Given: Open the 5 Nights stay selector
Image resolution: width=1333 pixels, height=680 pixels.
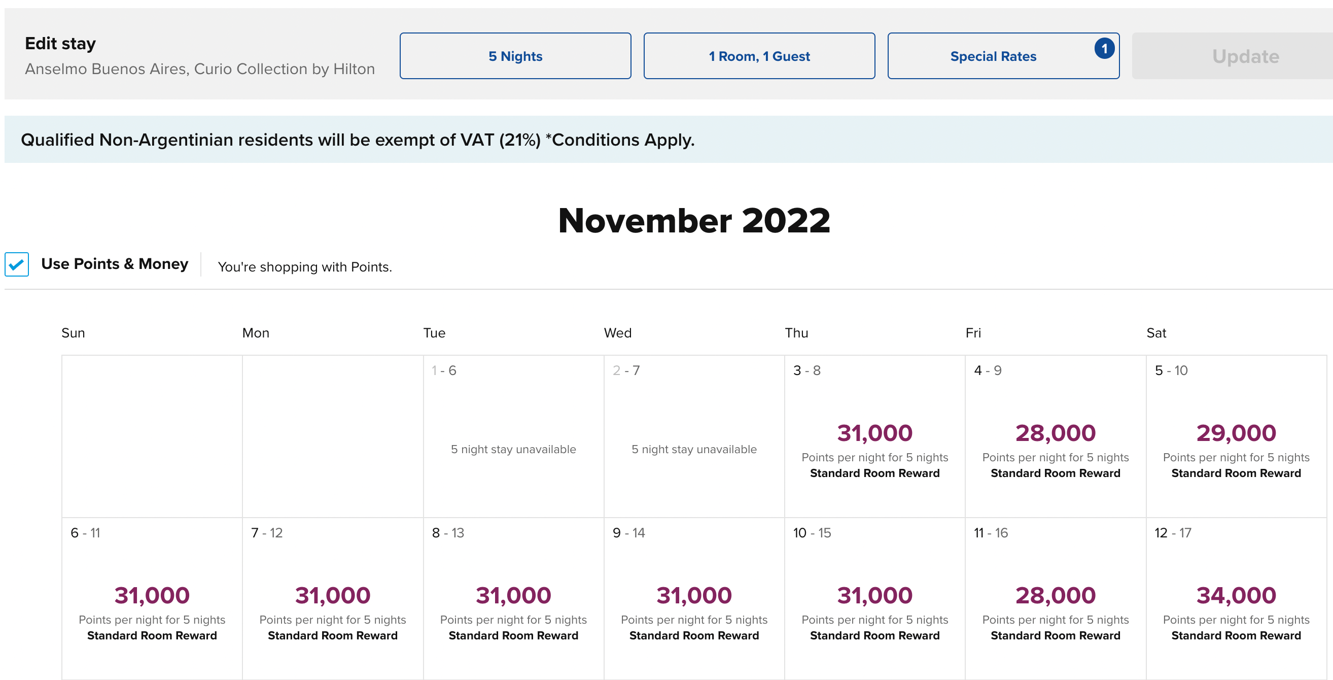Looking at the screenshot, I should pyautogui.click(x=515, y=56).
